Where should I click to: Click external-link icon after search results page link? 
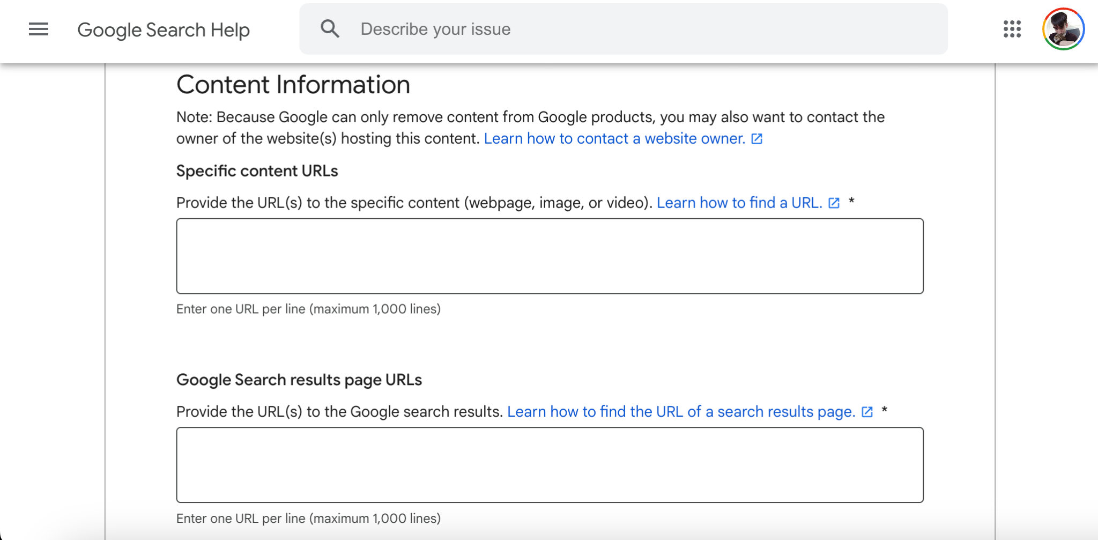click(x=867, y=412)
